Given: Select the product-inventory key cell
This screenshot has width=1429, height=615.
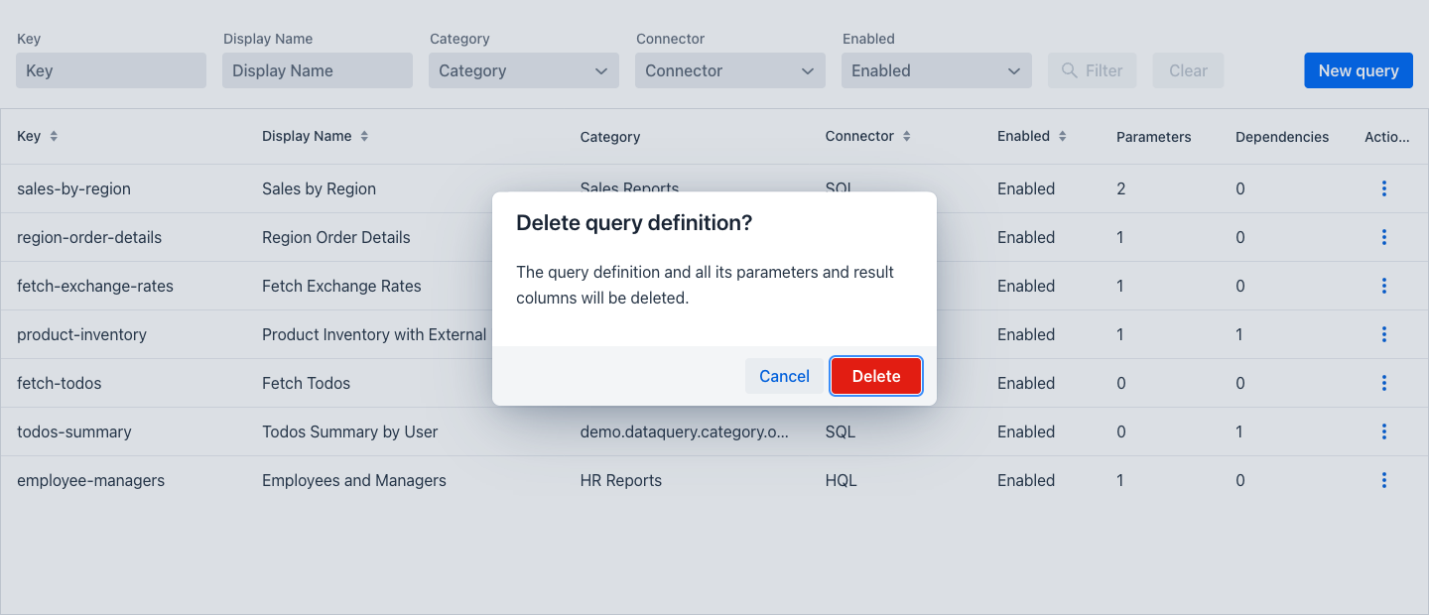Looking at the screenshot, I should (81, 334).
